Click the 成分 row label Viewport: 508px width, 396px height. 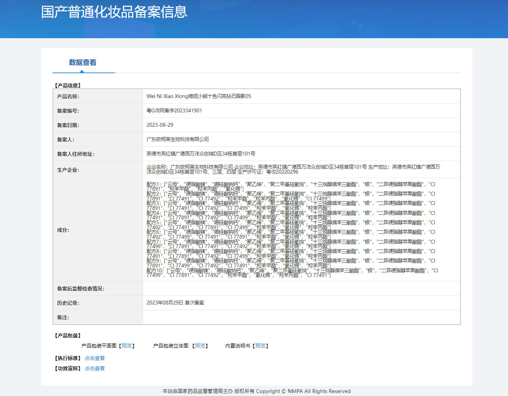click(63, 230)
